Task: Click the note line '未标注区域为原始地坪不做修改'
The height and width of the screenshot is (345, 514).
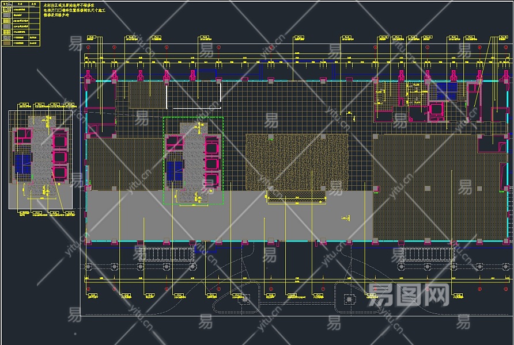Action: point(69,5)
